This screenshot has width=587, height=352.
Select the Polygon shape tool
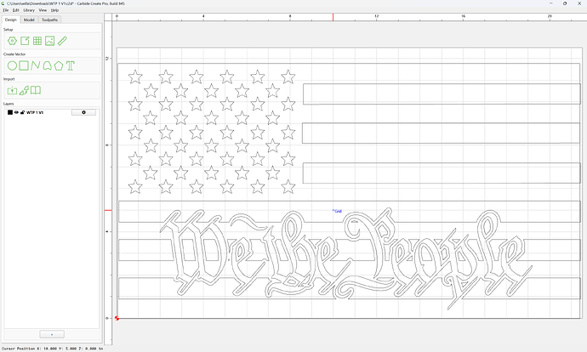[x=59, y=65]
